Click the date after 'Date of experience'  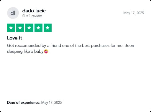(x=52, y=103)
